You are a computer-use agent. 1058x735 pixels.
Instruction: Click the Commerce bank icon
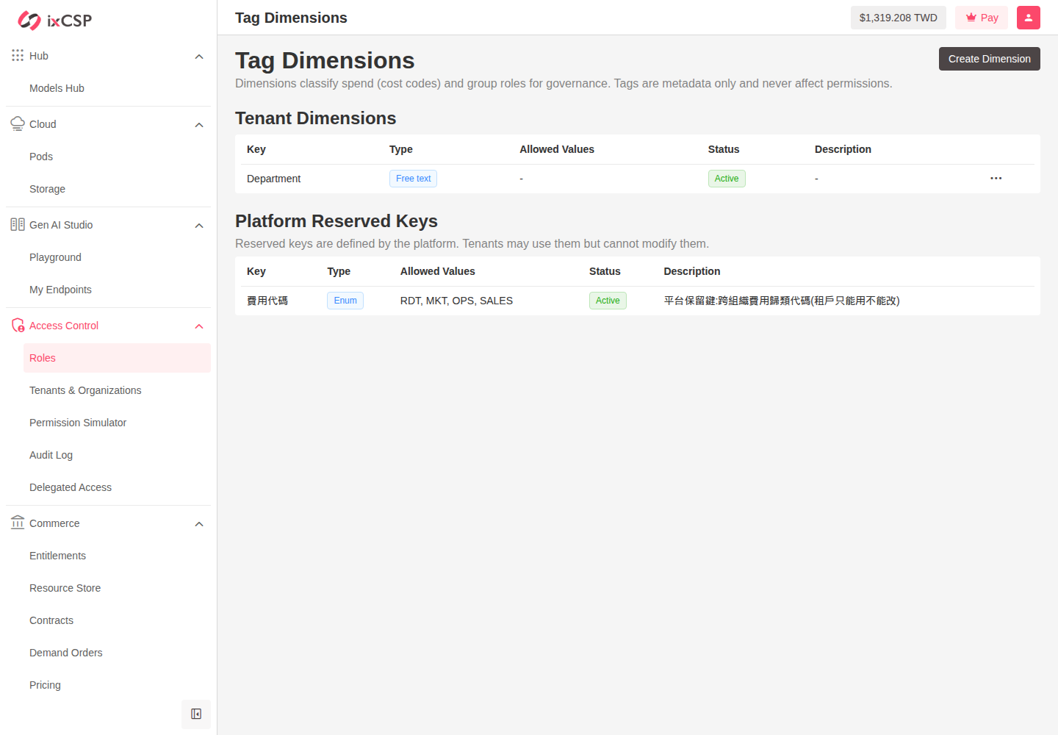point(18,523)
